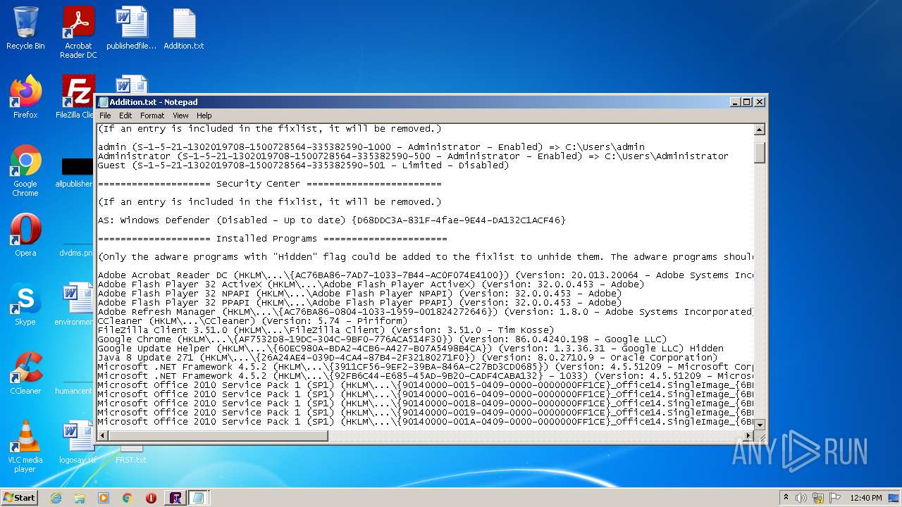Select FRST.txt desktop file

click(131, 455)
